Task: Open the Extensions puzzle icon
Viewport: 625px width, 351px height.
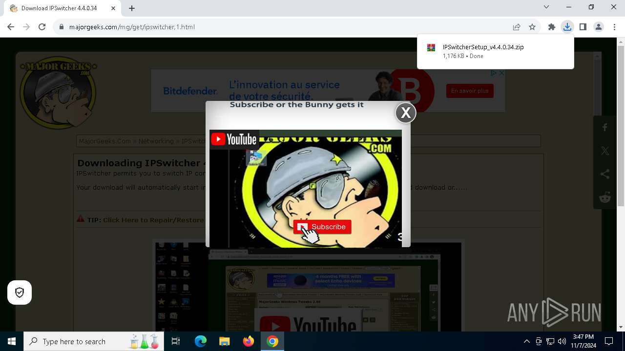Action: [x=552, y=27]
